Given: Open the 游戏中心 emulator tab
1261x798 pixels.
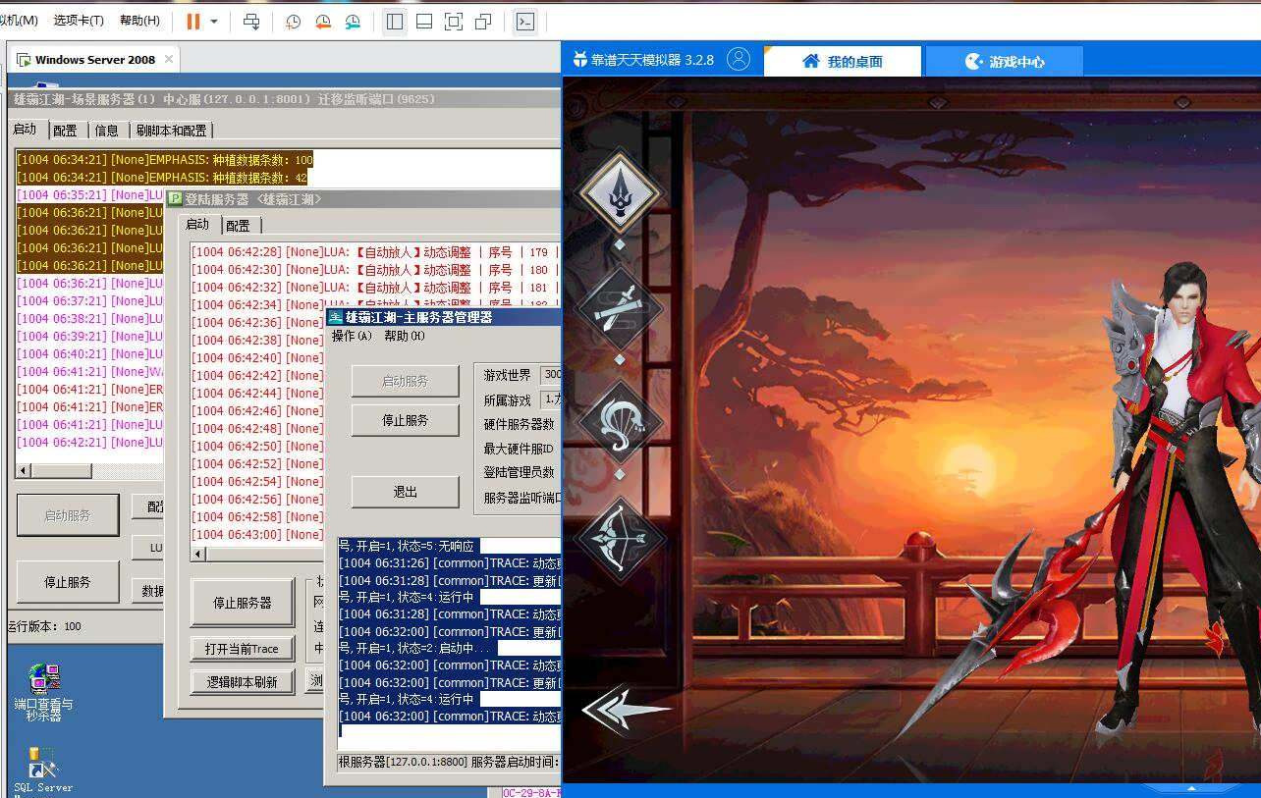Looking at the screenshot, I should [1005, 61].
